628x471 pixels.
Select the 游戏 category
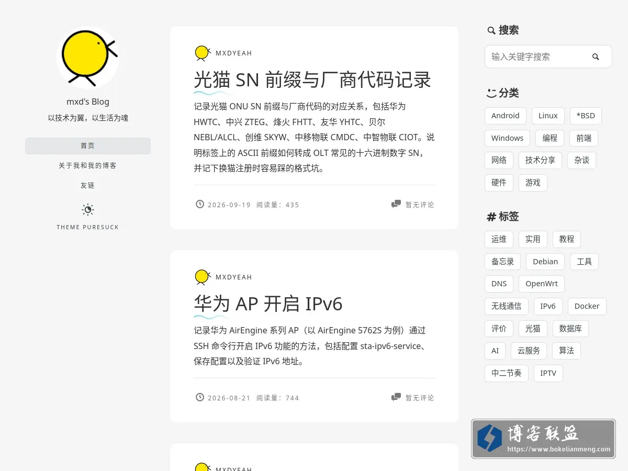tap(533, 183)
